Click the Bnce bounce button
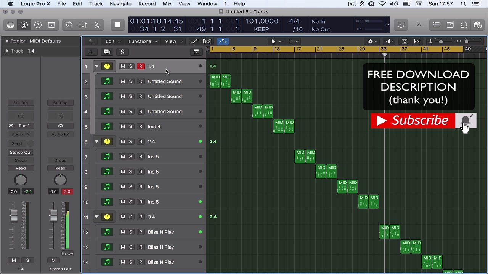The width and height of the screenshot is (488, 274). click(x=67, y=253)
